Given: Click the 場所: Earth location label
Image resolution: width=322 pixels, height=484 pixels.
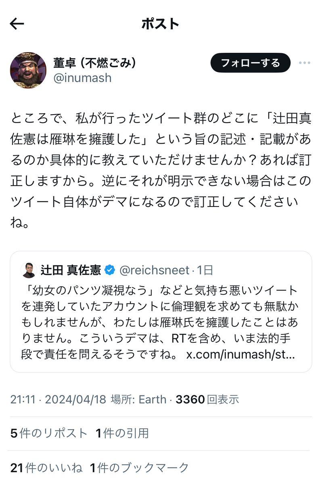Looking at the screenshot, I should click(x=138, y=399).
